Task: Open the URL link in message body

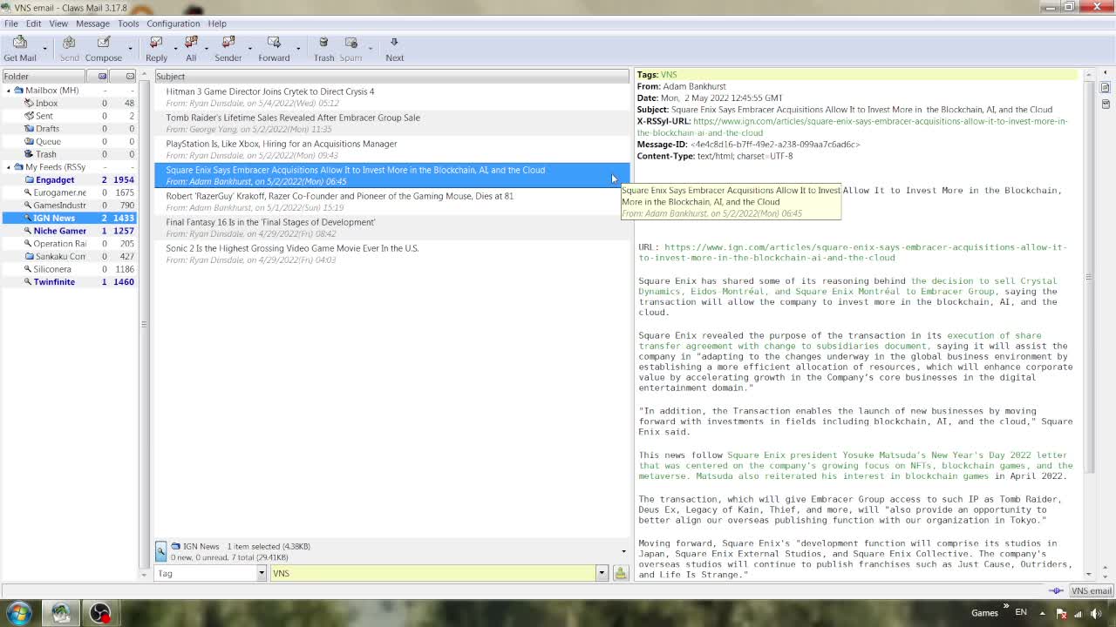Action: pos(852,253)
